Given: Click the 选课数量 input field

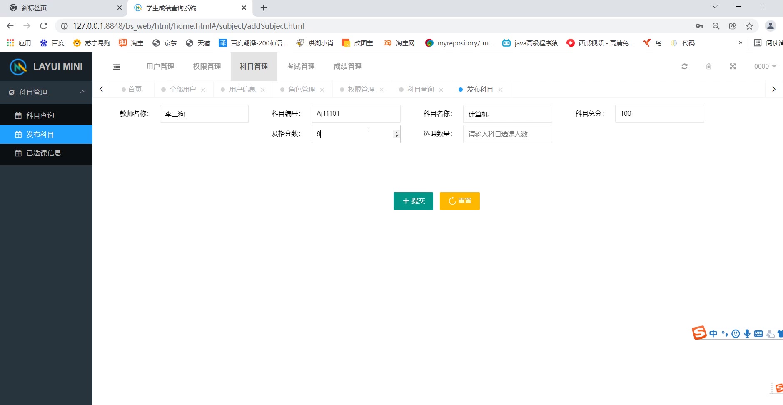Looking at the screenshot, I should 507,134.
